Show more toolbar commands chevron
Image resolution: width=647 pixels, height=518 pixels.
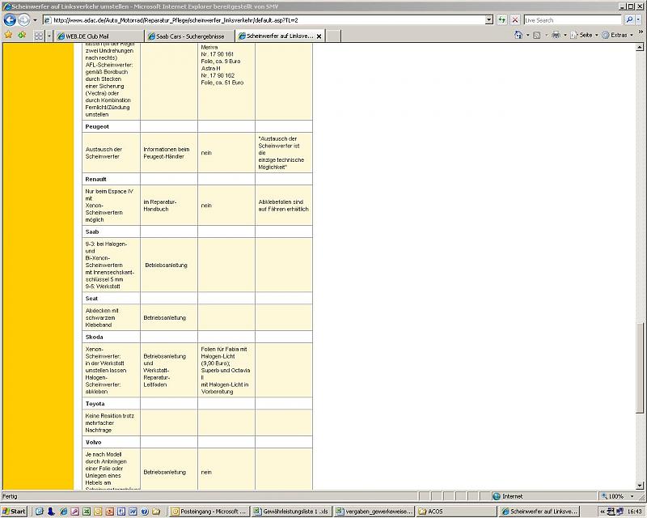[x=641, y=32]
